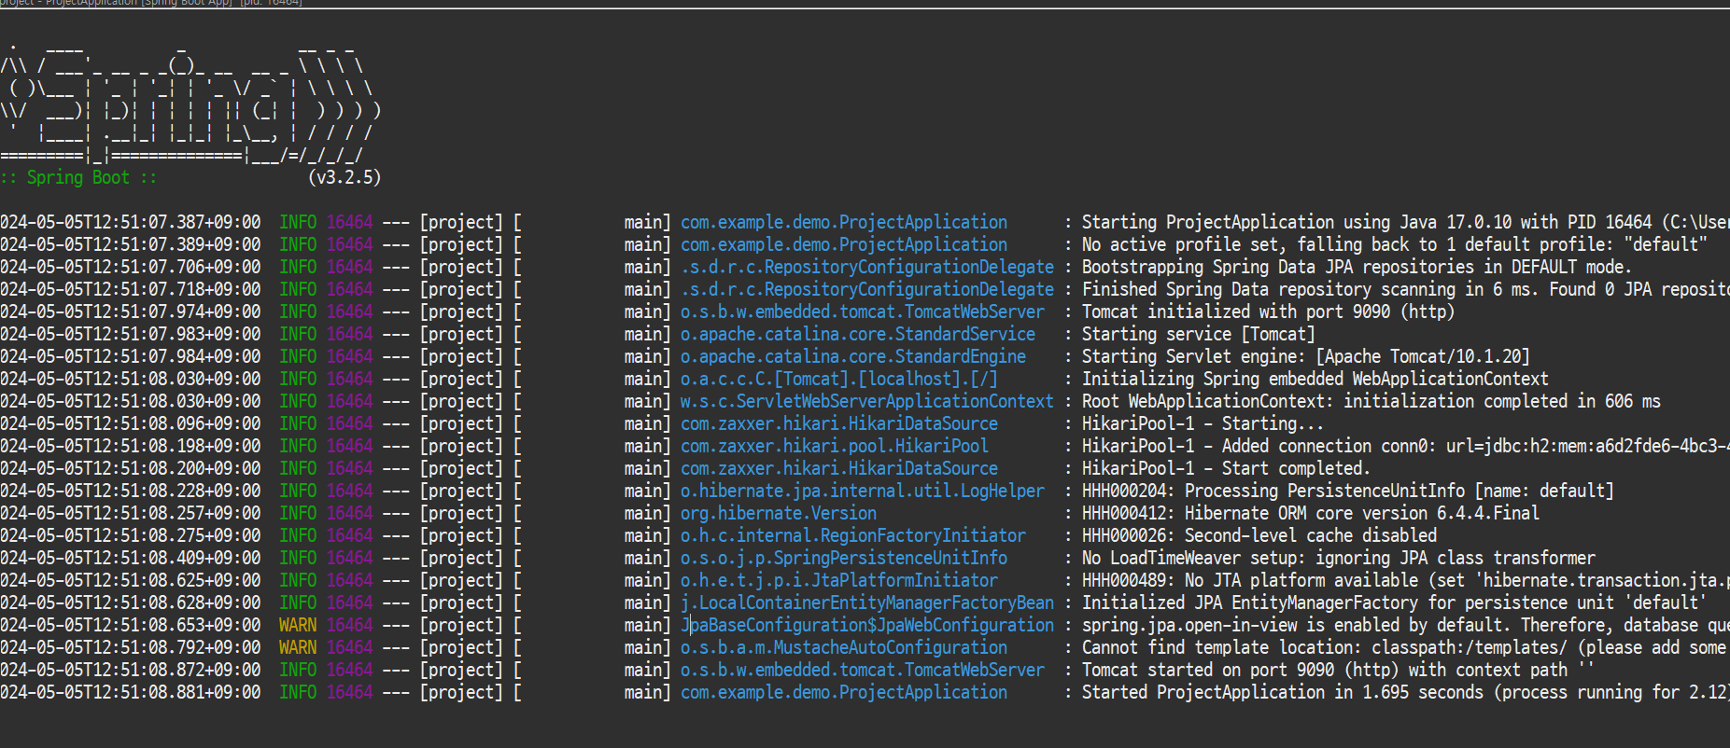Screen dimensions: 1730x748
Task: Select 'Root WebApplicationContext: initialization completed' message
Action: [1371, 401]
